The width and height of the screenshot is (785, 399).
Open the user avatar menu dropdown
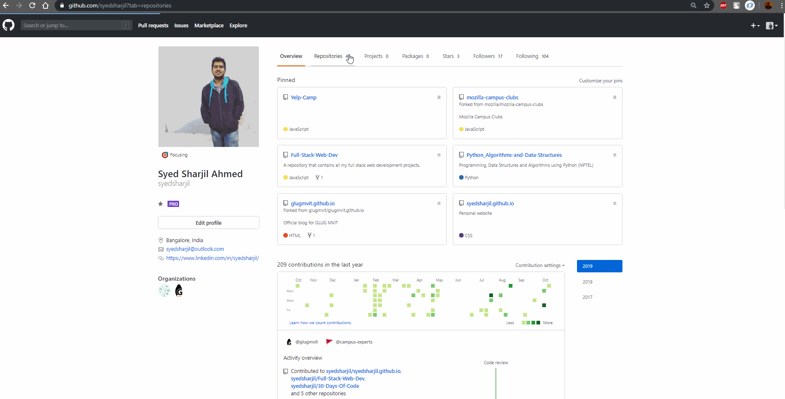(x=771, y=26)
